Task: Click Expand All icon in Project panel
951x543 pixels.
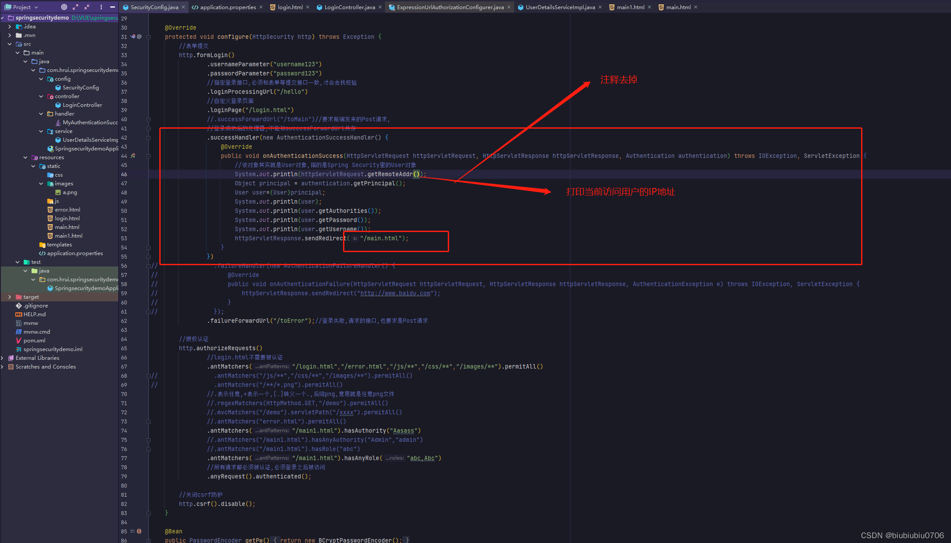Action: (x=76, y=7)
